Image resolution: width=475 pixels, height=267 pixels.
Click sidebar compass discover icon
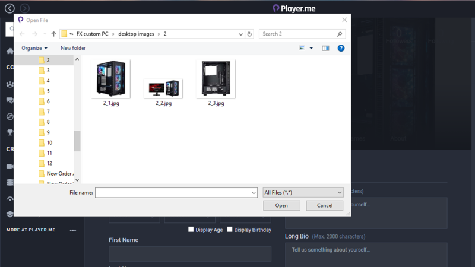[10, 116]
